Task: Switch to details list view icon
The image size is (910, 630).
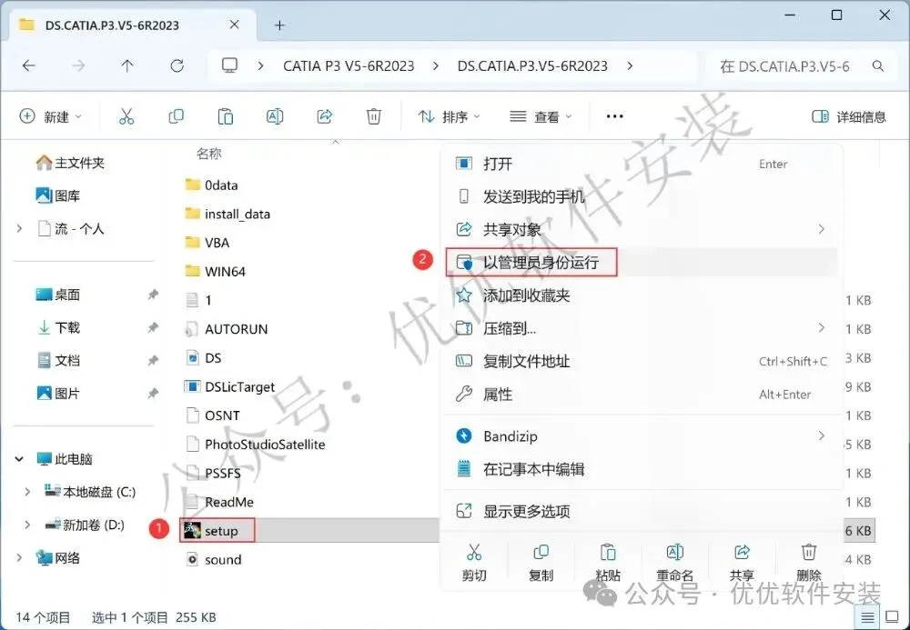Action: coord(867,617)
